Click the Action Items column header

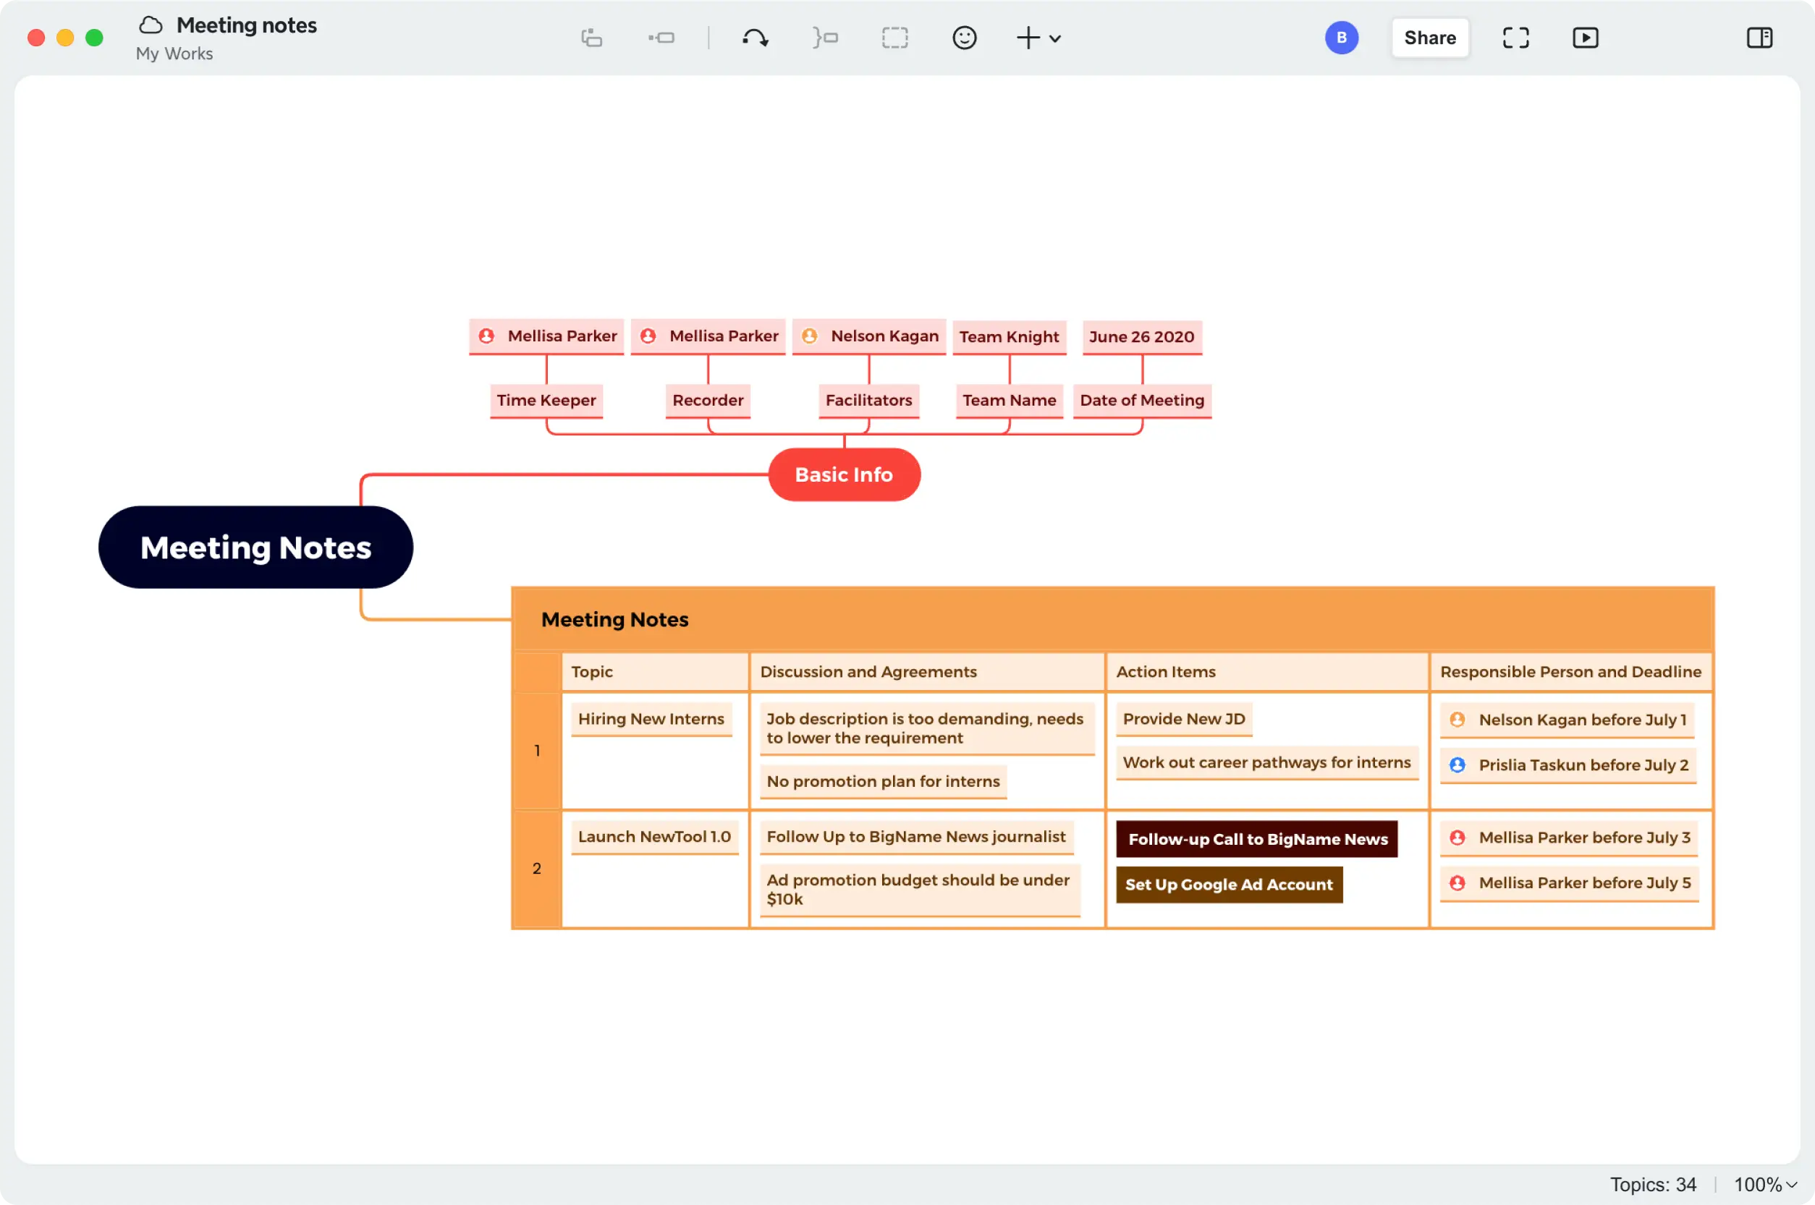point(1267,672)
